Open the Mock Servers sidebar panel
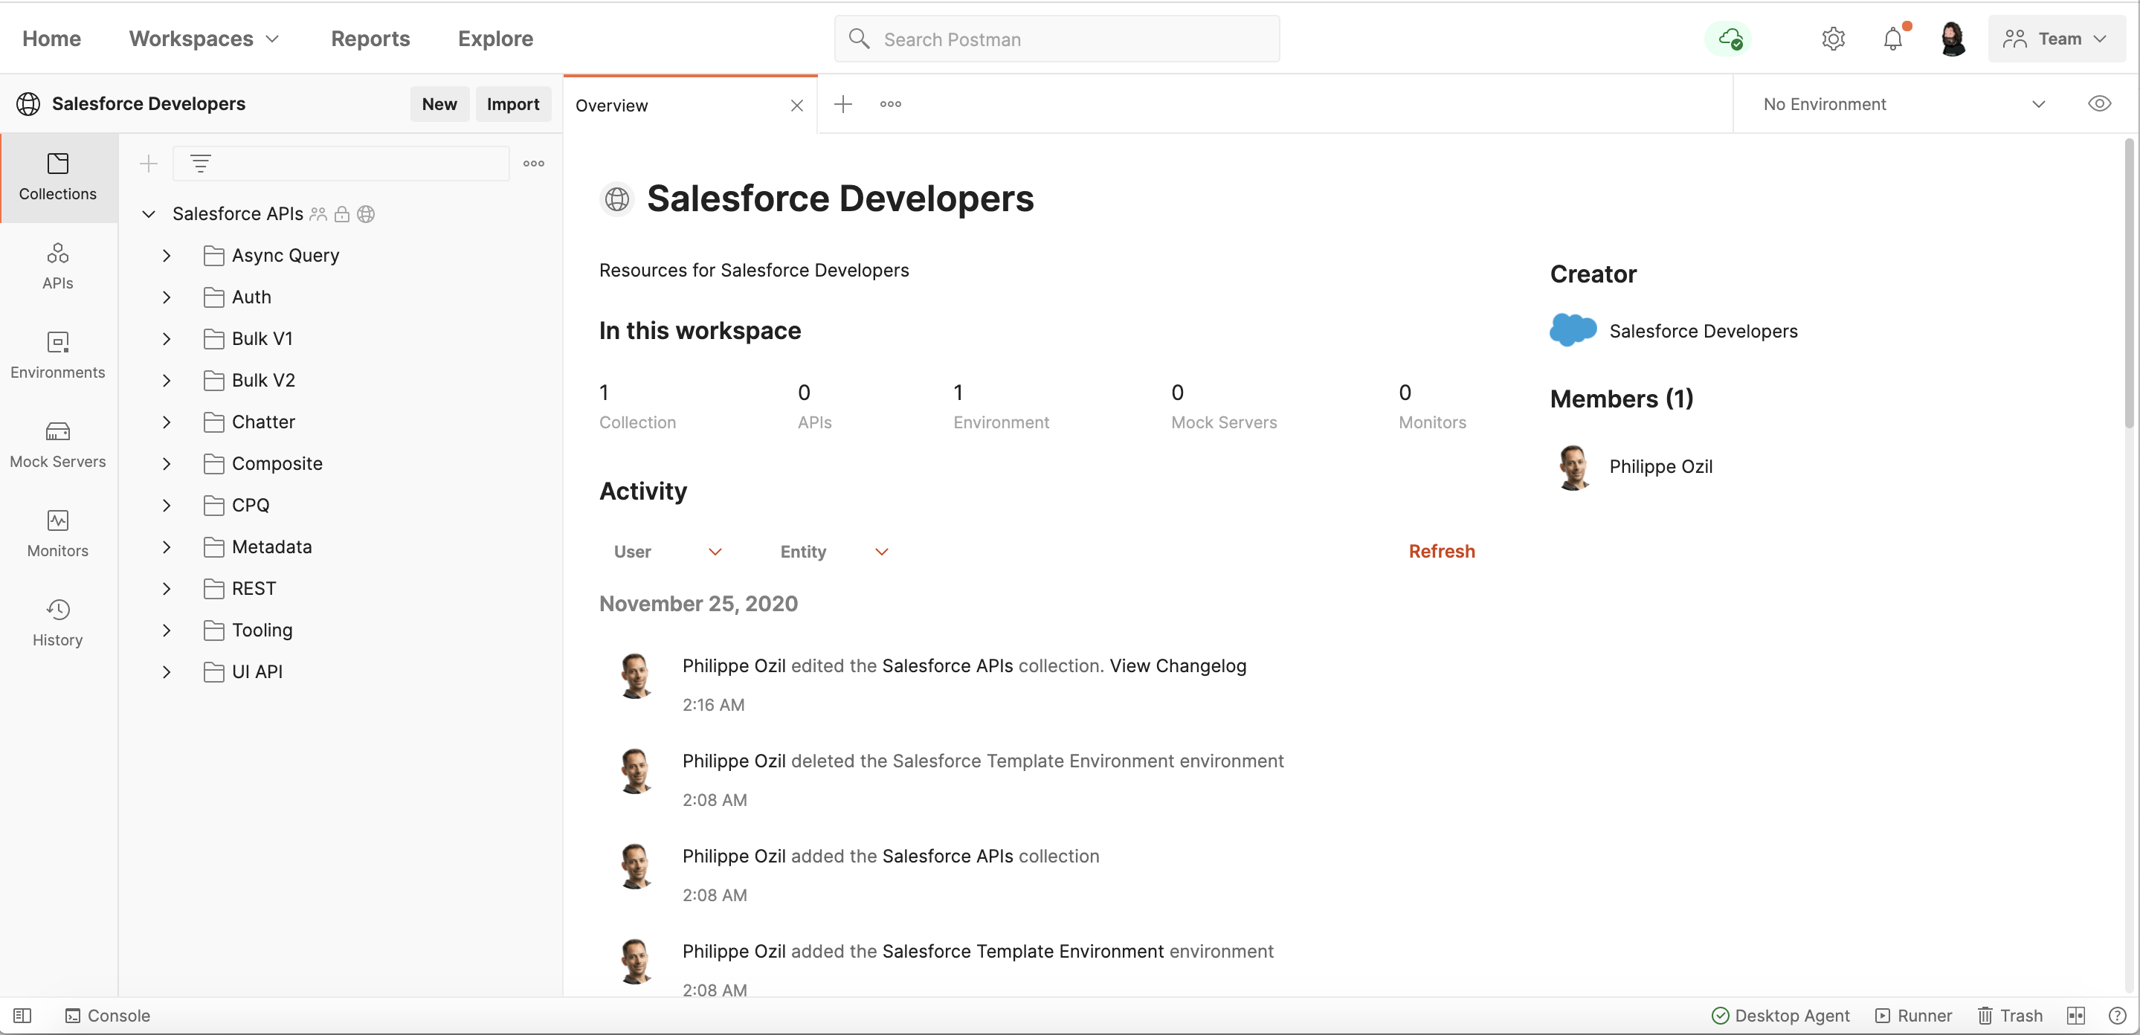The height and width of the screenshot is (1035, 2140). (58, 445)
